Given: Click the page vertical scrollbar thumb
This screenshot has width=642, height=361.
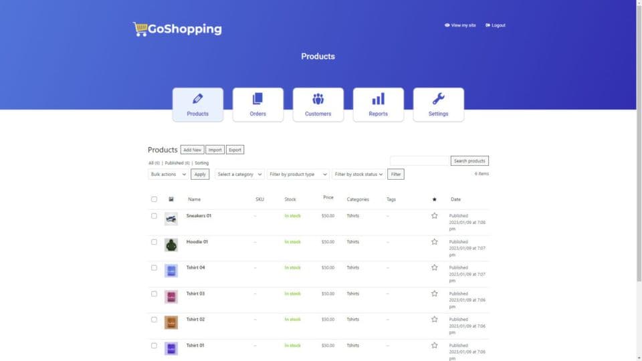Looking at the screenshot, I should 639,143.
